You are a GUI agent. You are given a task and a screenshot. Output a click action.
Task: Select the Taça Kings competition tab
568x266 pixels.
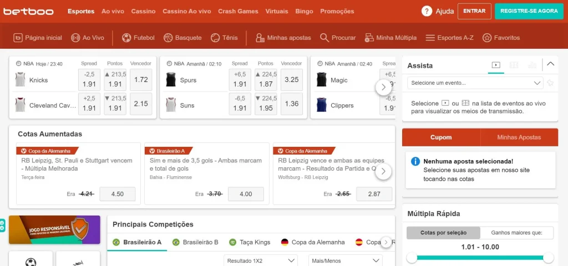click(x=250, y=242)
